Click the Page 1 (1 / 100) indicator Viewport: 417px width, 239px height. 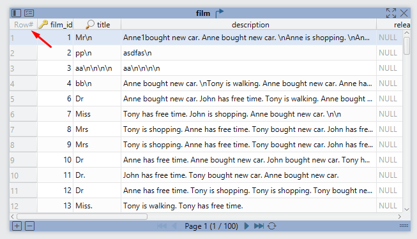[x=211, y=226]
